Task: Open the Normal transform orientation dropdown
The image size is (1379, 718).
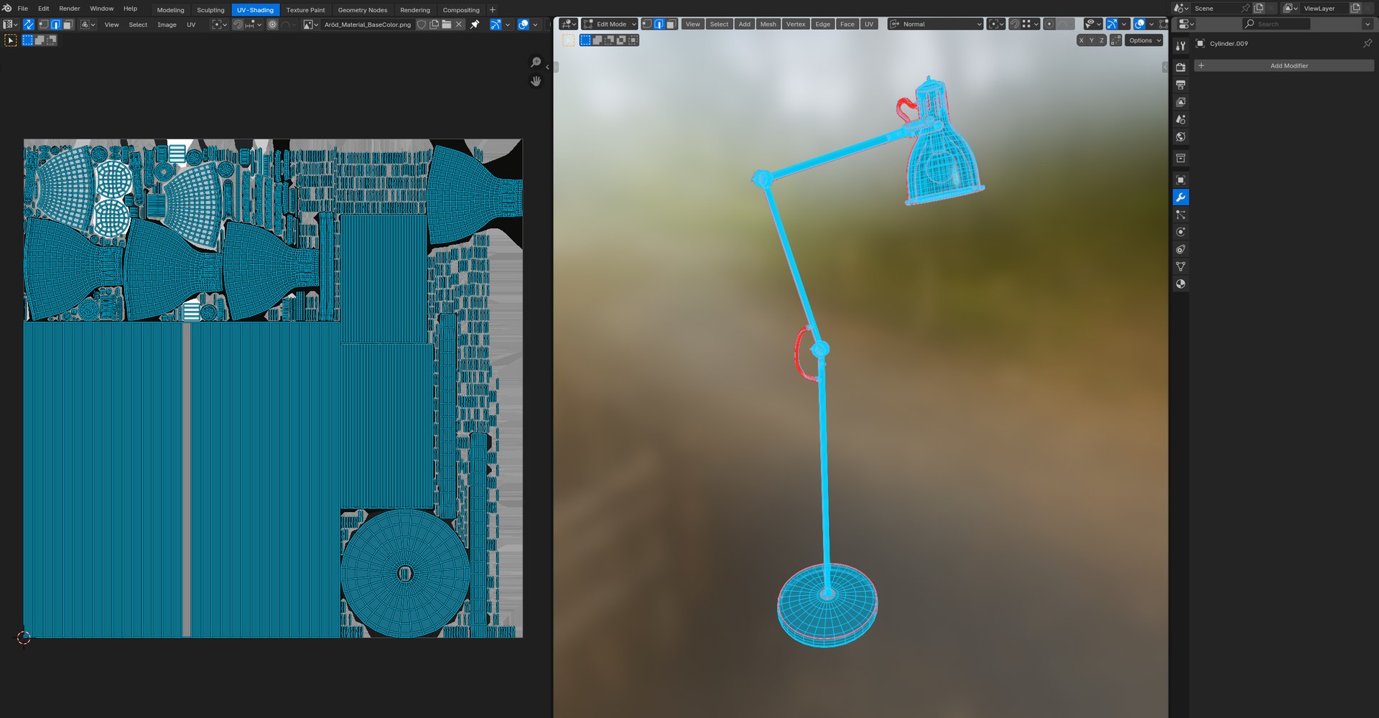Action: tap(935, 24)
